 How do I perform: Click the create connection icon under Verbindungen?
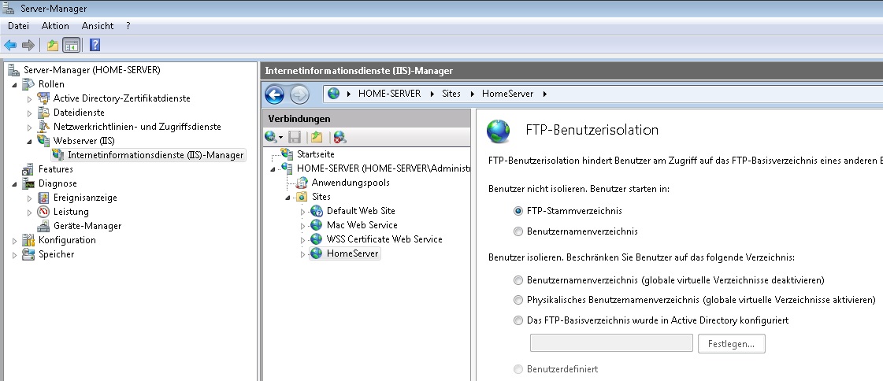(273, 136)
